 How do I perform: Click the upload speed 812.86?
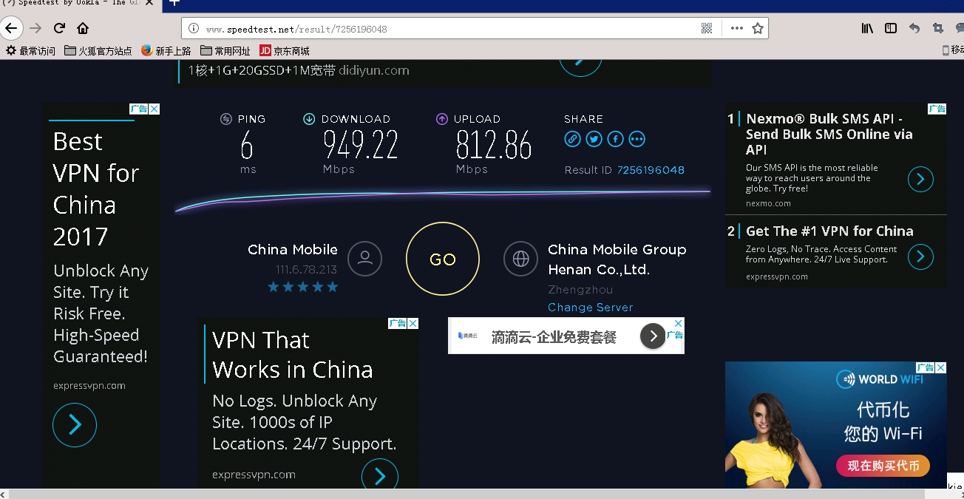click(x=494, y=145)
